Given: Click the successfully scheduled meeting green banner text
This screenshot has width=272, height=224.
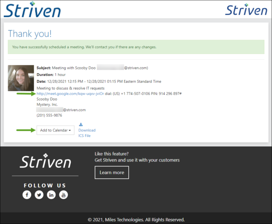Looking at the screenshot, I should [84, 47].
